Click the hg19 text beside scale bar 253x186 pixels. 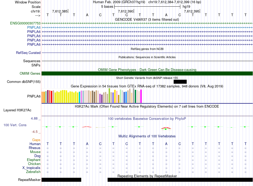tap(186, 7)
